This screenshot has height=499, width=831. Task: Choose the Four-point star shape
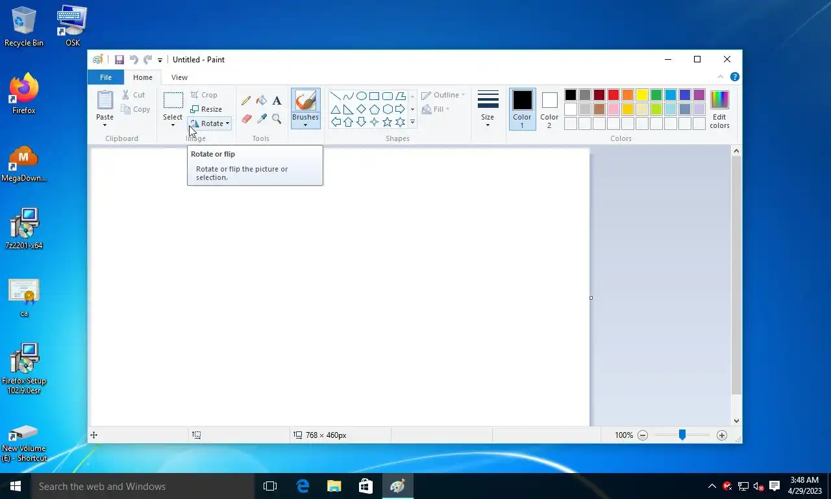coord(375,122)
